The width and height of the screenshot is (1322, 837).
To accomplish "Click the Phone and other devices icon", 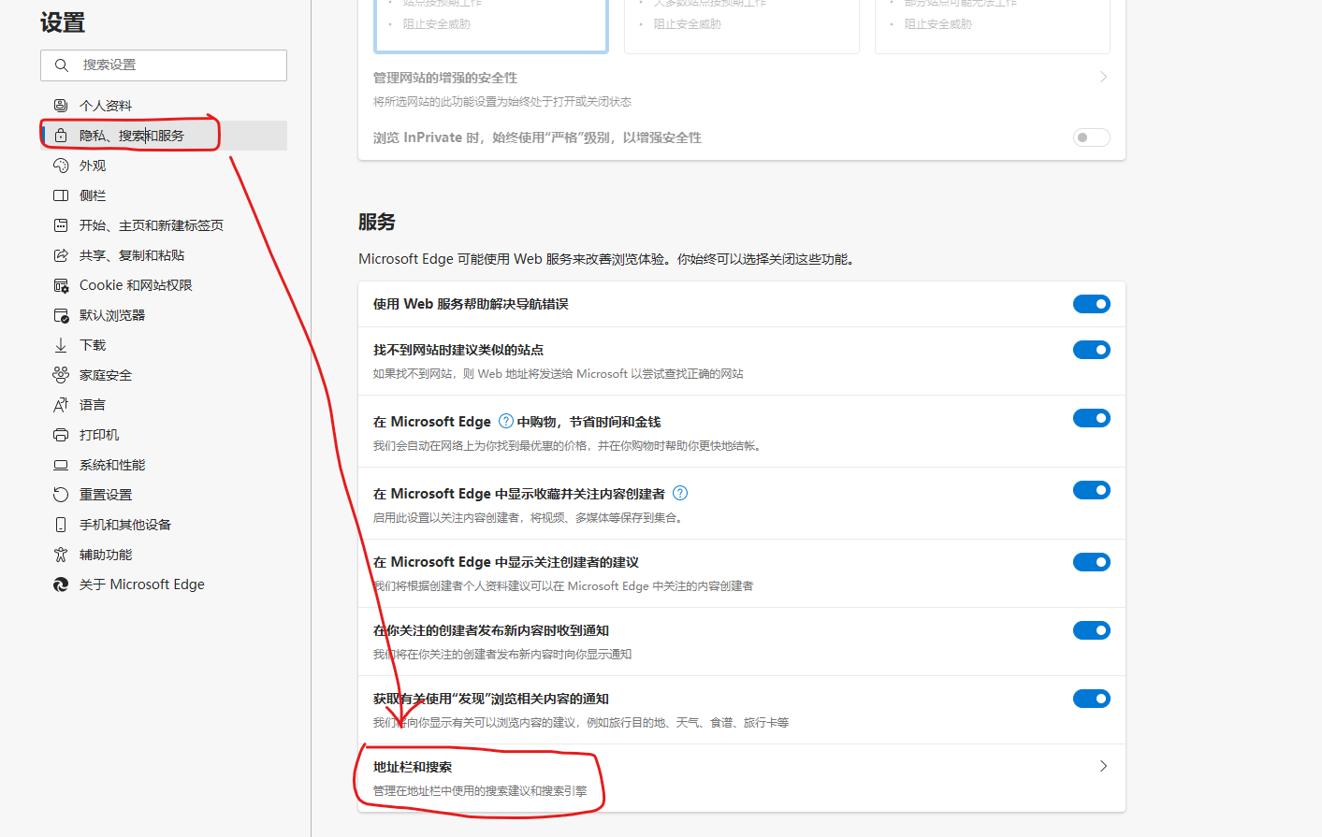I will [x=61, y=525].
